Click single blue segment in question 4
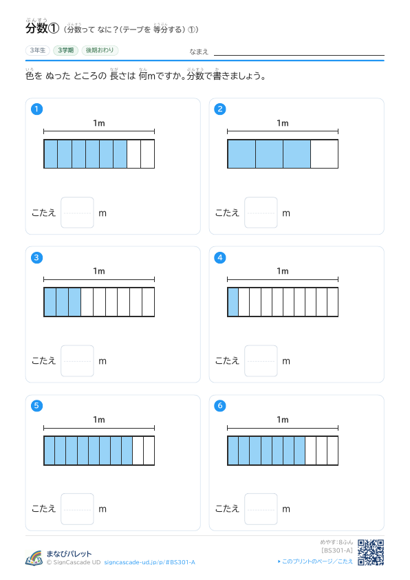 [233, 302]
